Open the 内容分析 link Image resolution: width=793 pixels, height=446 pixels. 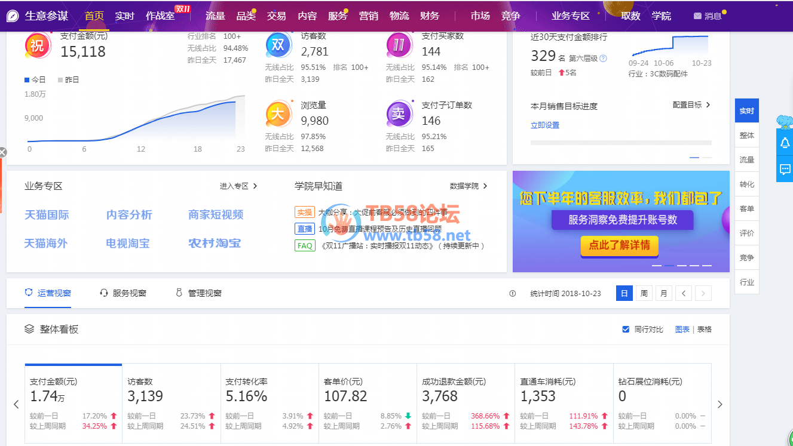pos(129,215)
